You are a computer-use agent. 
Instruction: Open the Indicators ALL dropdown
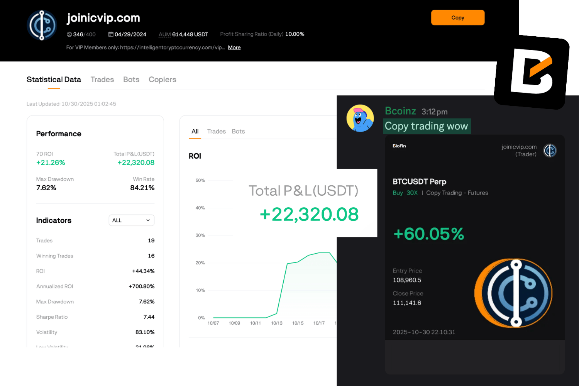[x=132, y=220]
